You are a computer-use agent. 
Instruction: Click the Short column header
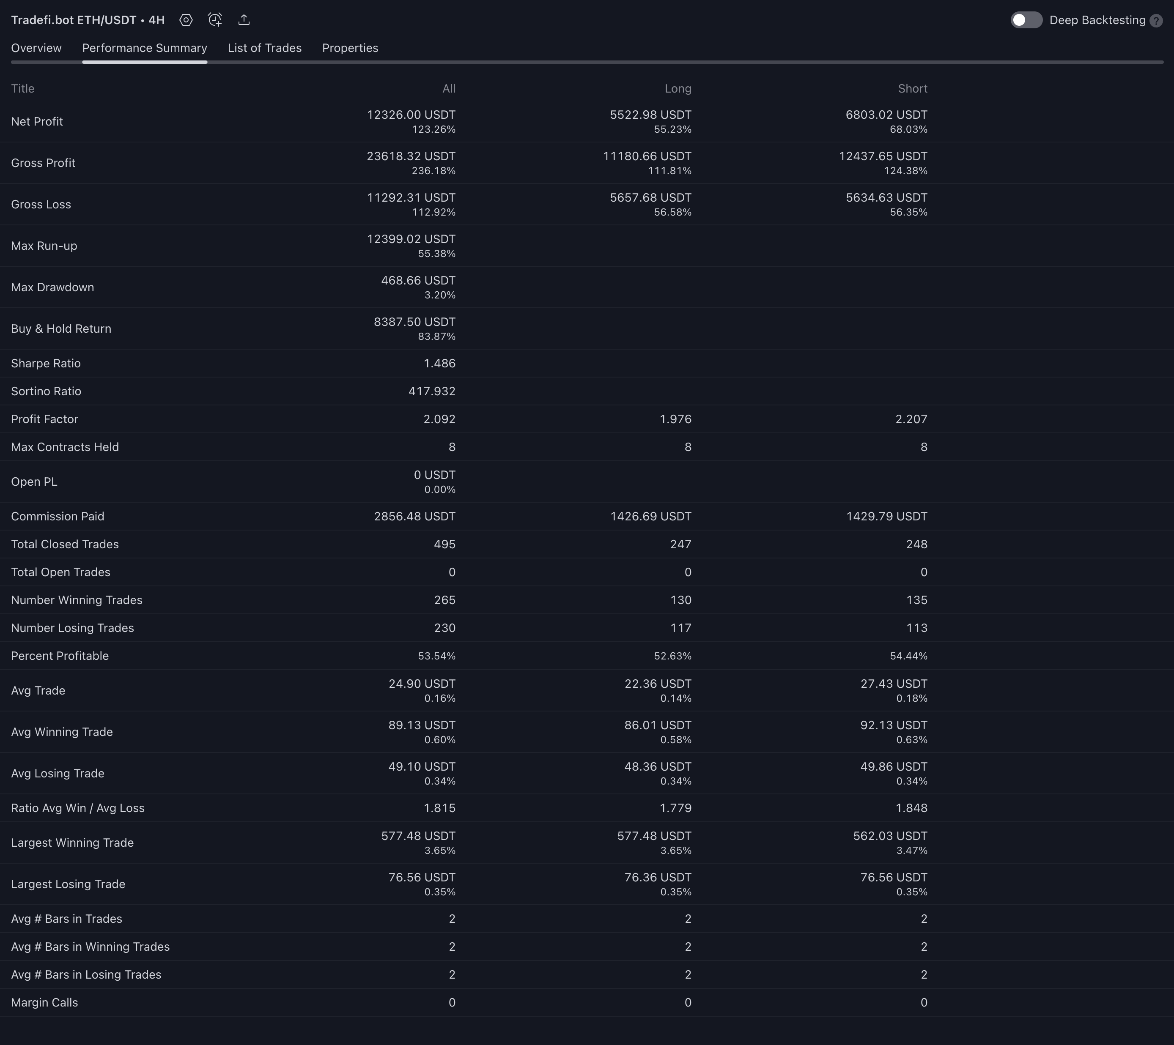pyautogui.click(x=912, y=88)
